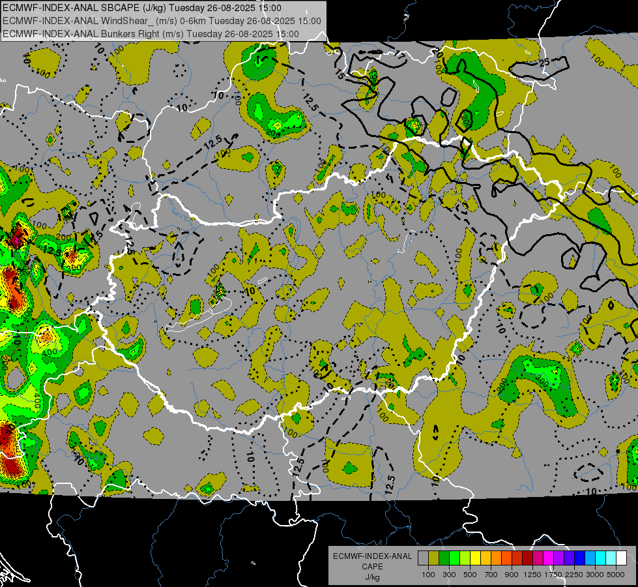Click the cyan 3000 legend swatch
Screen dimensions: 638x587
[x=601, y=558]
